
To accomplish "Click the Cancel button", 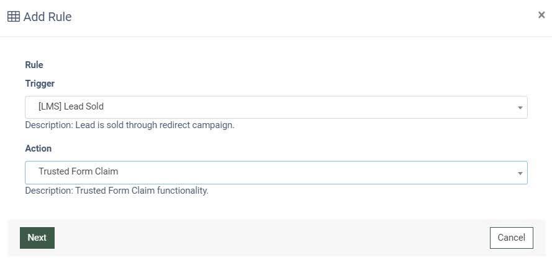I will point(511,238).
